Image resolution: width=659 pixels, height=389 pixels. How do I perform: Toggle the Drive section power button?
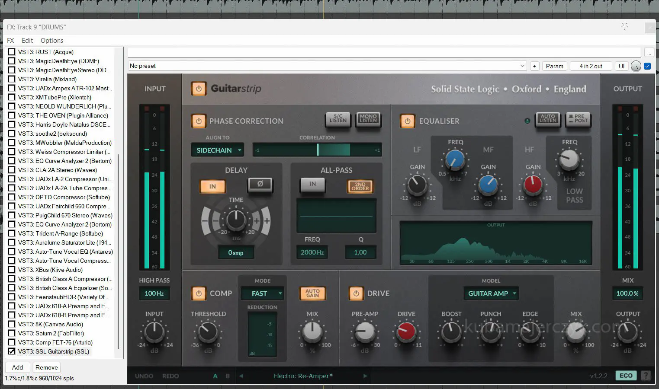coord(356,293)
